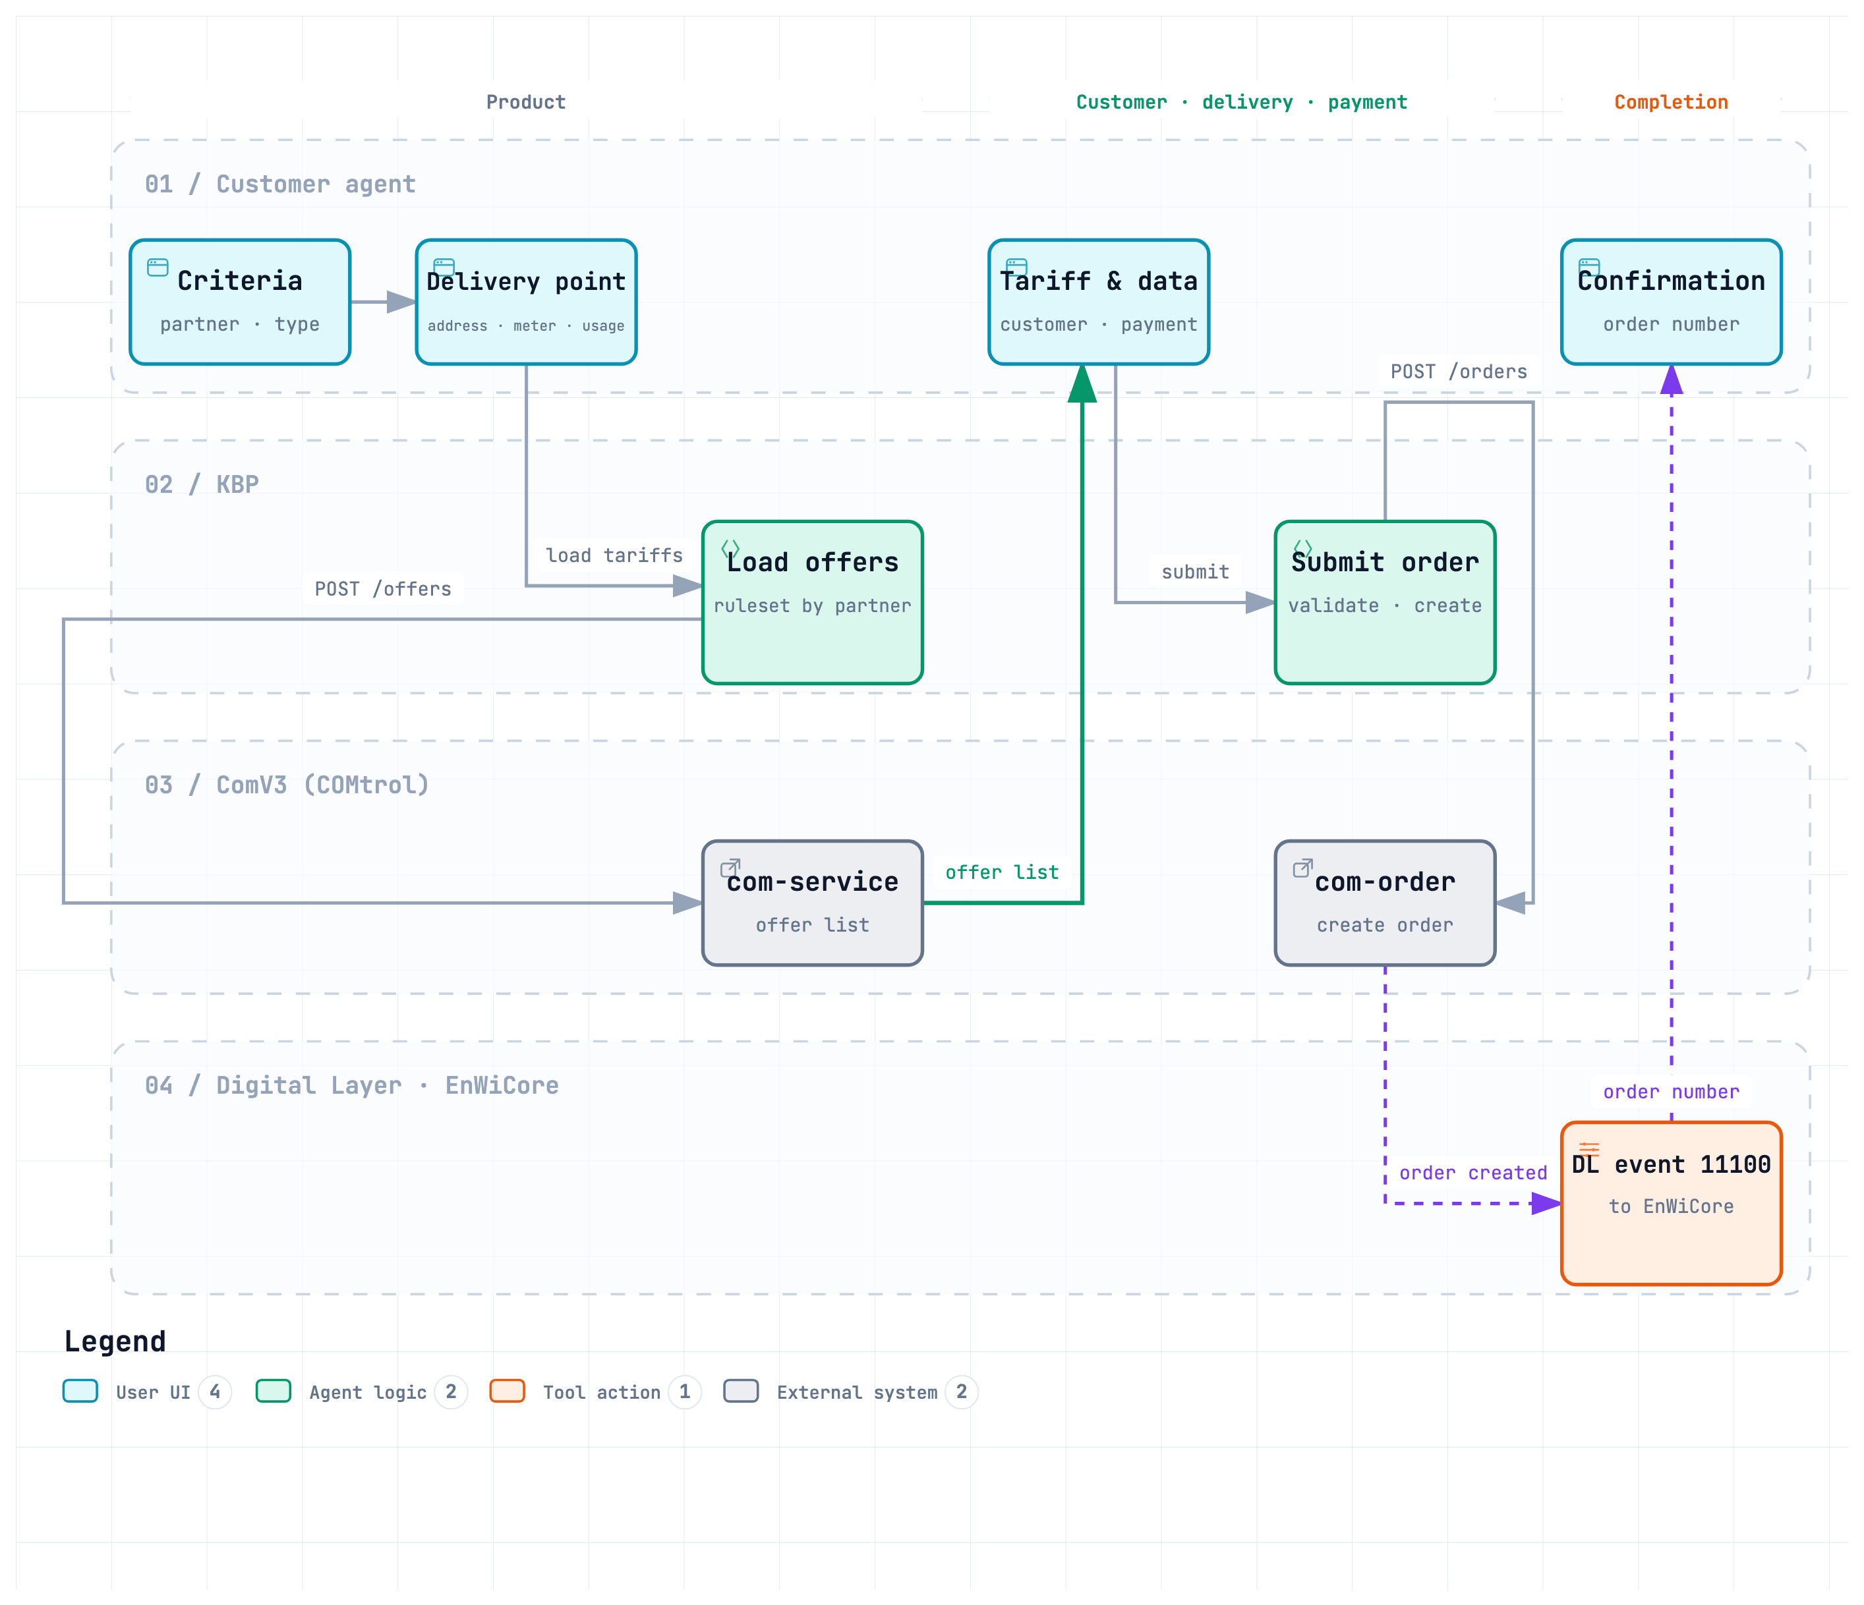Click the User UI count badge 4

coord(215,1392)
